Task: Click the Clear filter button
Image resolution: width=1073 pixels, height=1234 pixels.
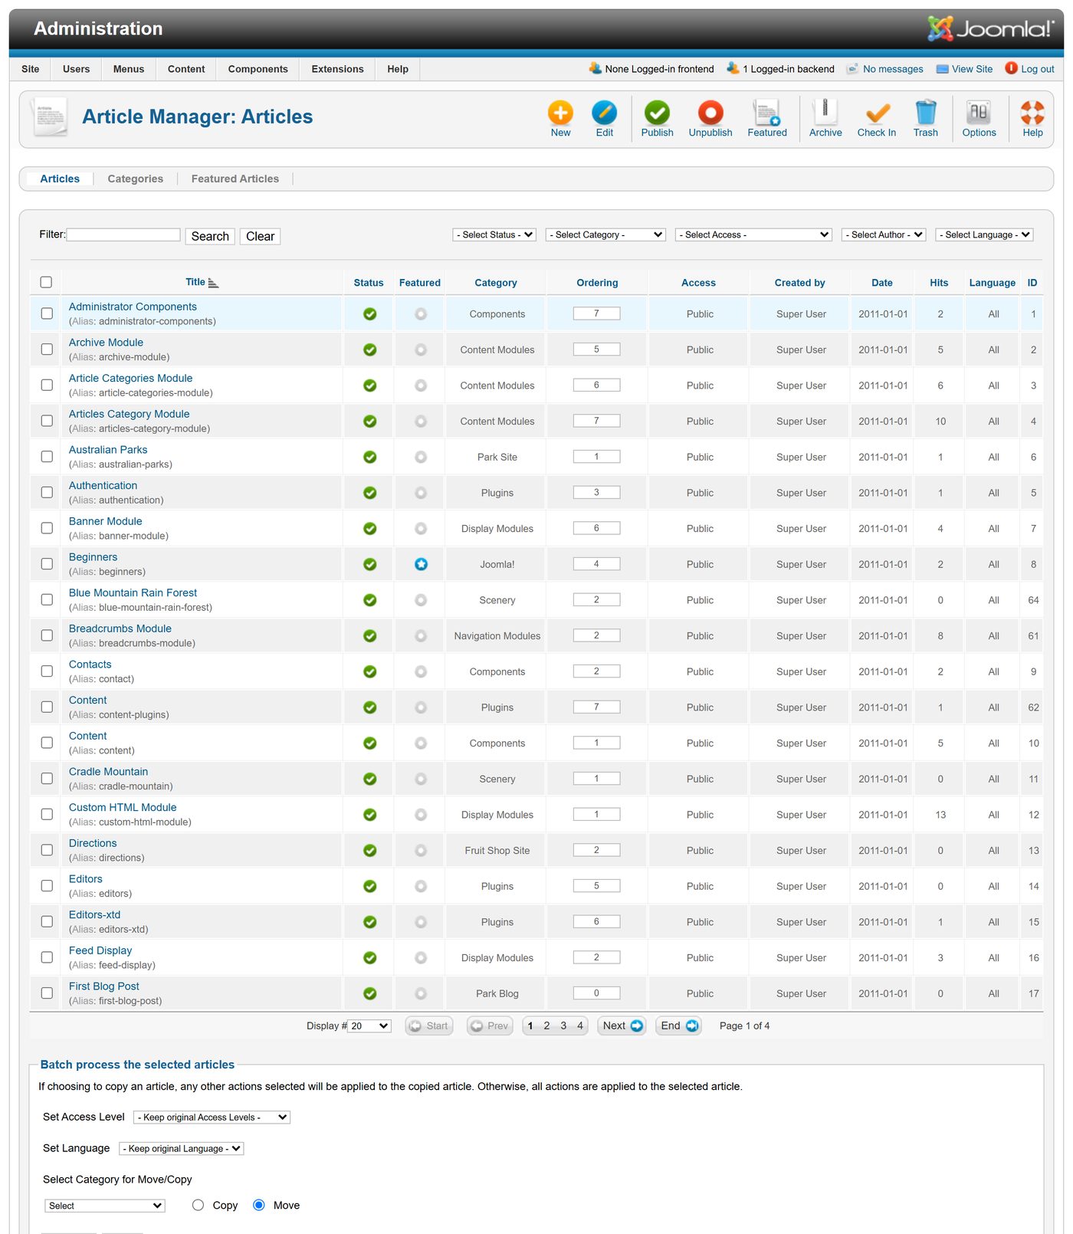Action: (x=260, y=236)
